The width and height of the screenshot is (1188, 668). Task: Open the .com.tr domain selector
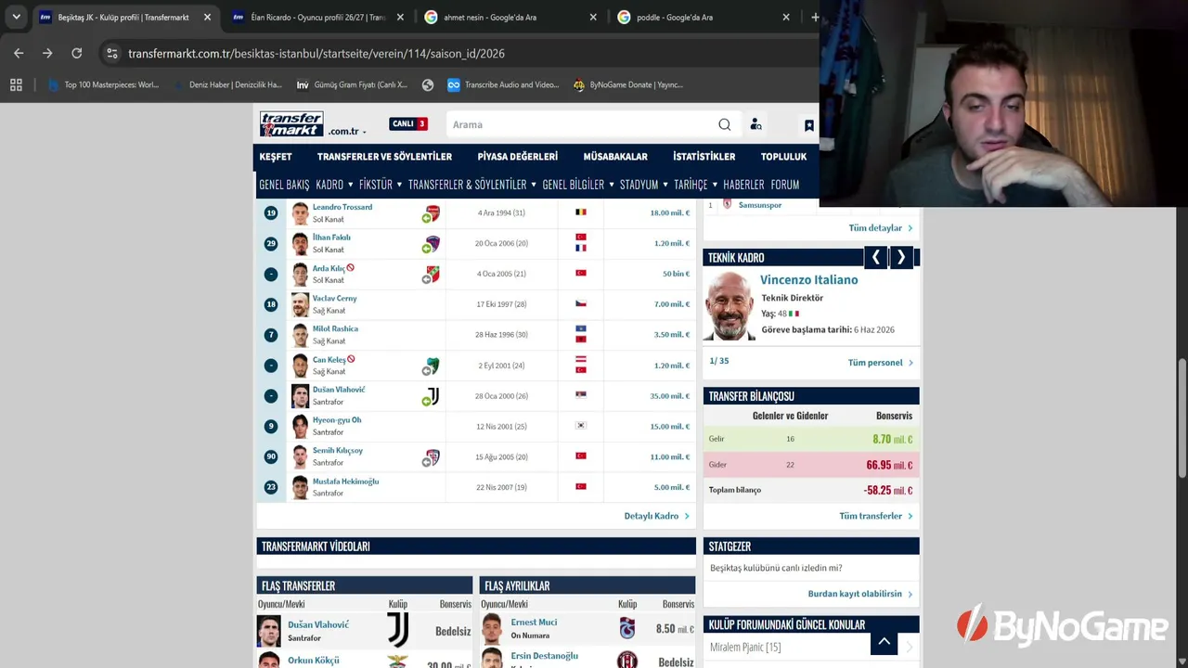pyautogui.click(x=347, y=131)
